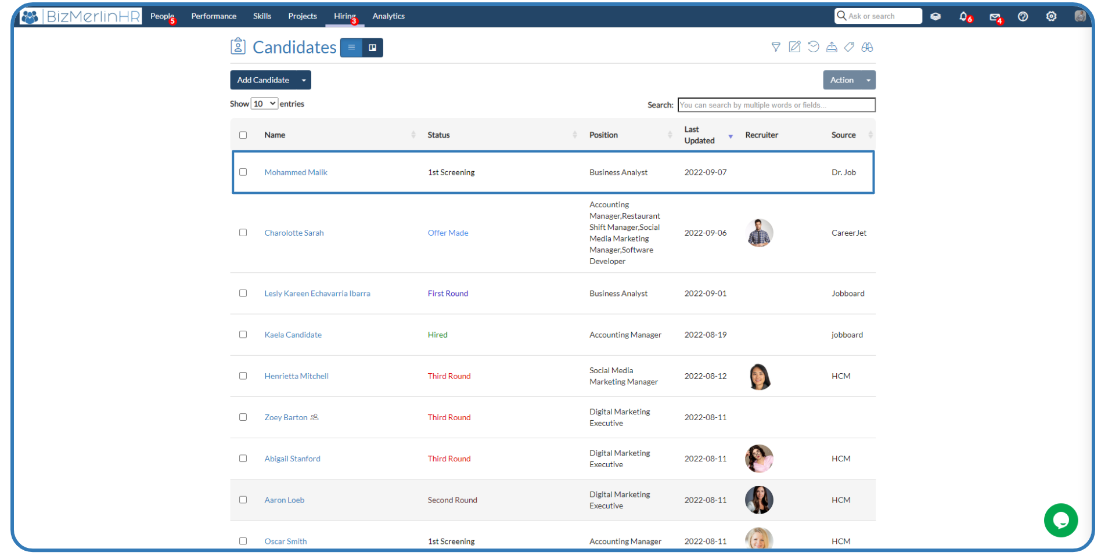
Task: Click the candidates Search input field
Action: coord(776,105)
